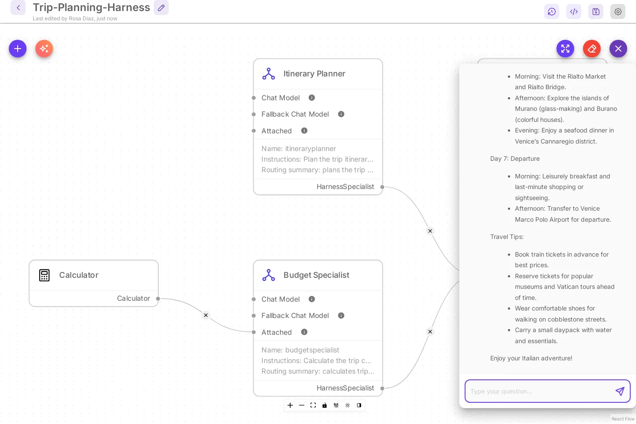Open the AI generate sparkle button

pos(44,49)
